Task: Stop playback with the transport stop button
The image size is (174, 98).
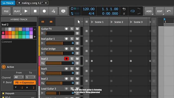Action: 35,11
